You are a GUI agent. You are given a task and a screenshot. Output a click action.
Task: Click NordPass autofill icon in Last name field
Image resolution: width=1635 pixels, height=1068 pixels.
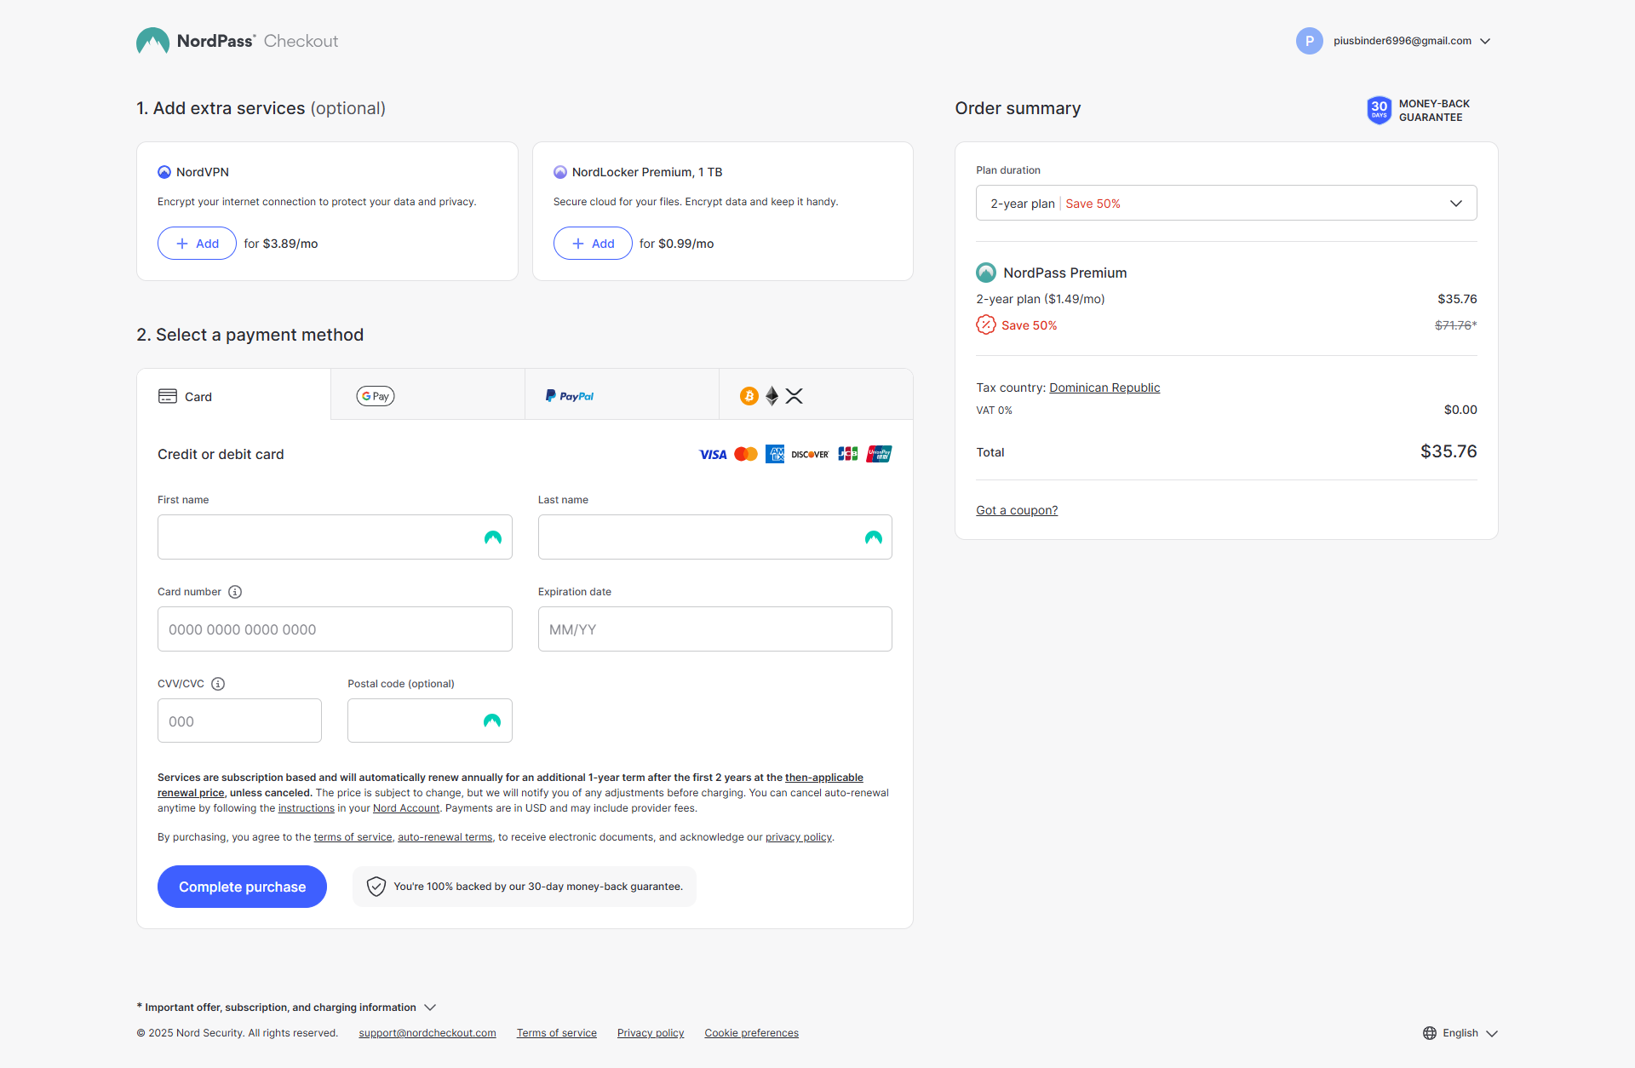click(x=873, y=537)
